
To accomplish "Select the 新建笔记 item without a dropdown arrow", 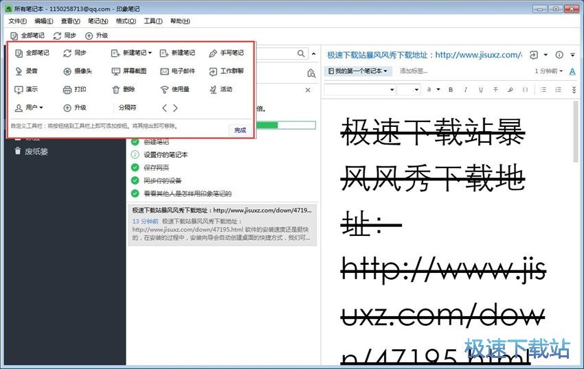I will (x=177, y=53).
